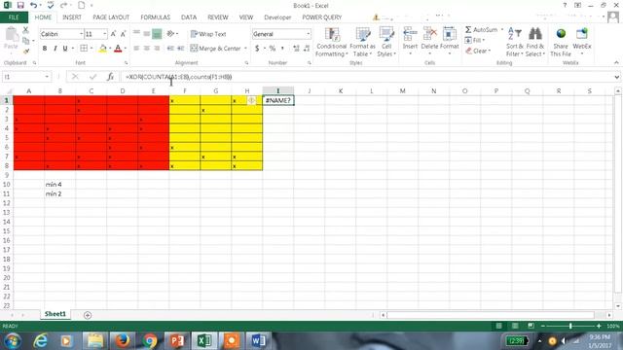This screenshot has height=350, width=623.
Task: Apply the Comma Style format
Action: click(x=282, y=49)
